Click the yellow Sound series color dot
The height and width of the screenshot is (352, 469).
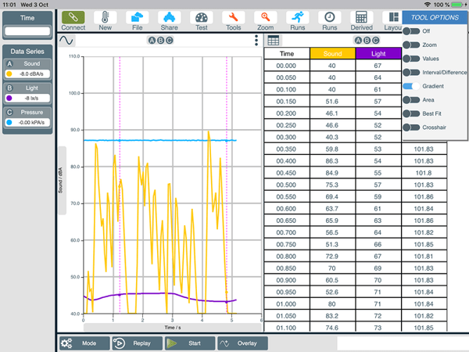click(9, 74)
